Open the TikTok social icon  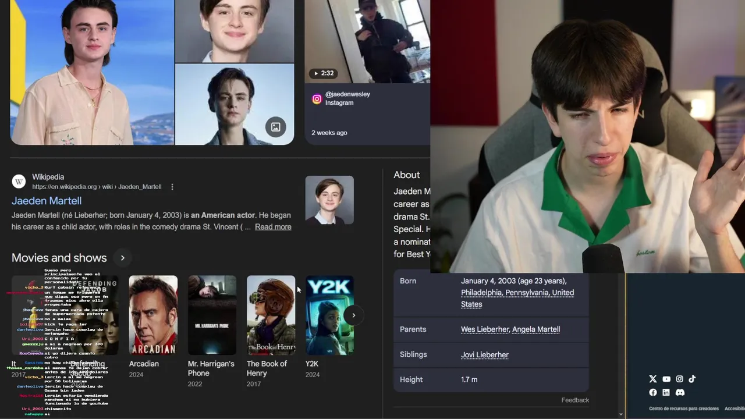pyautogui.click(x=692, y=379)
